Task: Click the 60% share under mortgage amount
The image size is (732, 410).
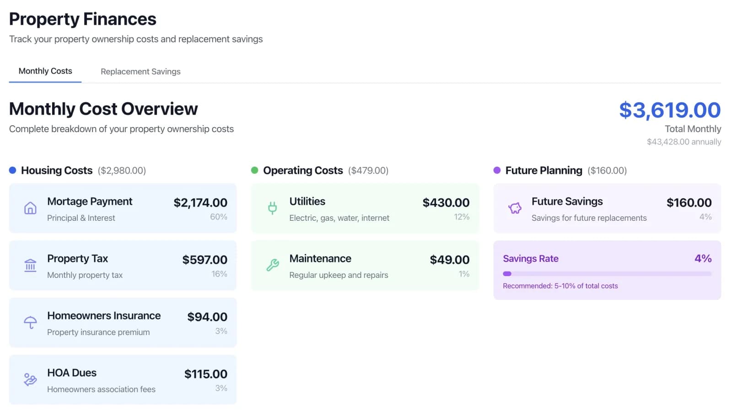Action: 219,217
